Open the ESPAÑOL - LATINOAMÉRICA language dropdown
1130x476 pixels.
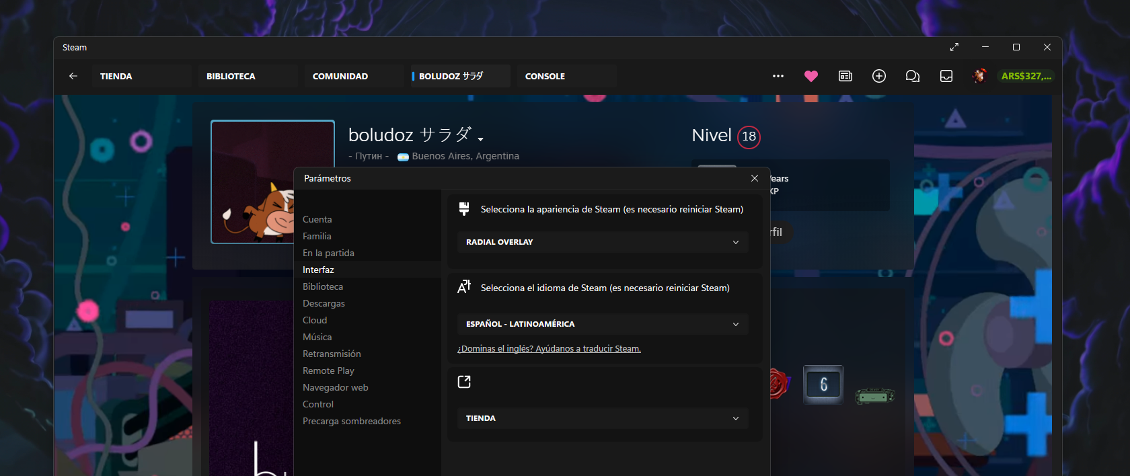click(x=603, y=324)
